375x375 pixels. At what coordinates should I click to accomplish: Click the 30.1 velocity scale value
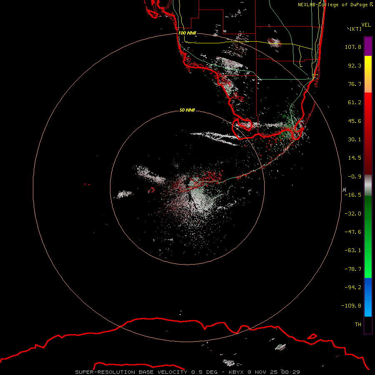click(355, 140)
